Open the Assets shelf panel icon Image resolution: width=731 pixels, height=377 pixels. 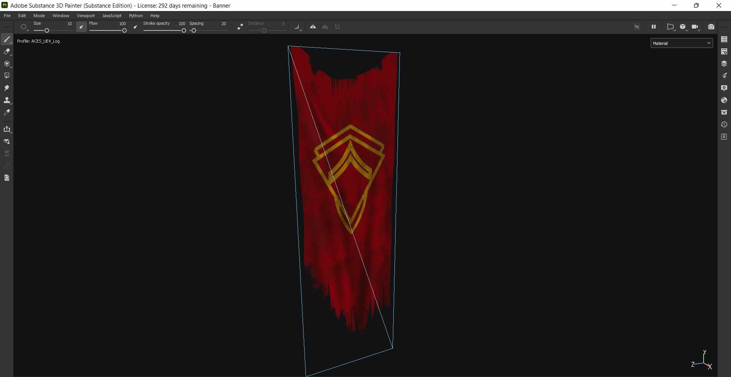pyautogui.click(x=724, y=112)
